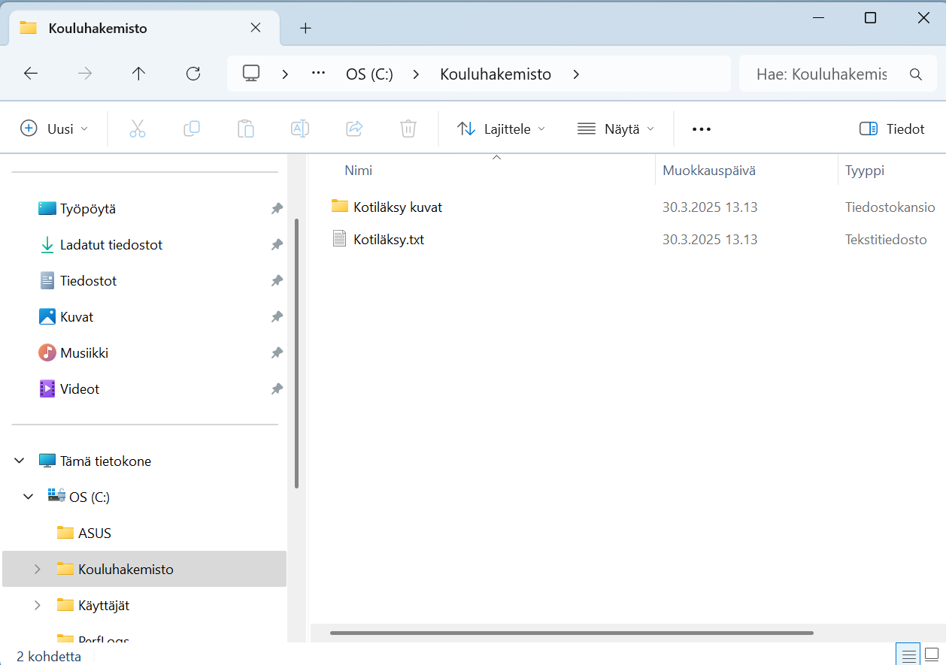The width and height of the screenshot is (946, 665).
Task: Click the Rename icon in toolbar
Action: point(300,128)
